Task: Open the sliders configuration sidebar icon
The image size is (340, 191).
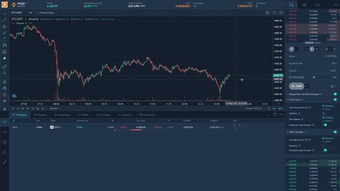Action: click(x=5, y=152)
